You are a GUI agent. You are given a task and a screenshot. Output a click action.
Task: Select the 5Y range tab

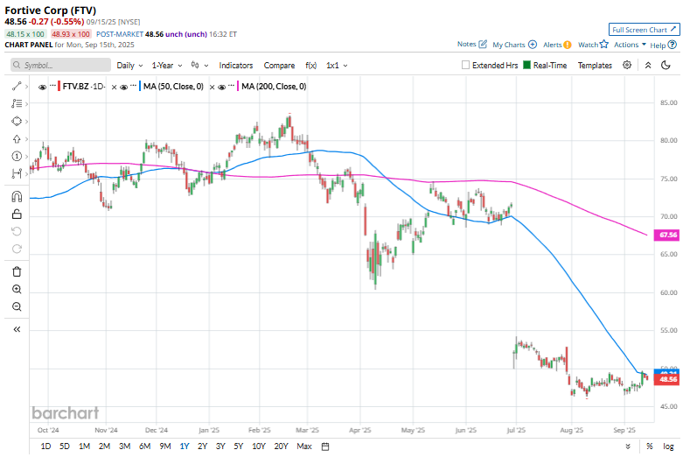point(238,446)
